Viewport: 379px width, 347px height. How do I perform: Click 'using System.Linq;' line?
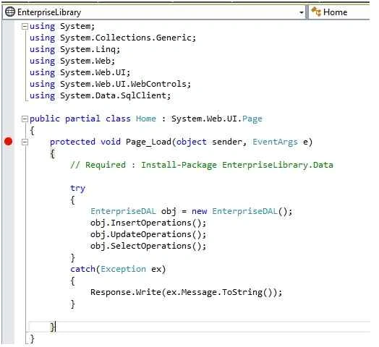click(74, 50)
